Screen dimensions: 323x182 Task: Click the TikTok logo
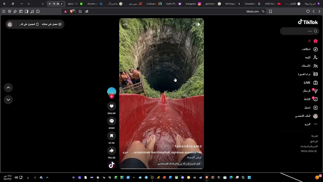coord(308,22)
